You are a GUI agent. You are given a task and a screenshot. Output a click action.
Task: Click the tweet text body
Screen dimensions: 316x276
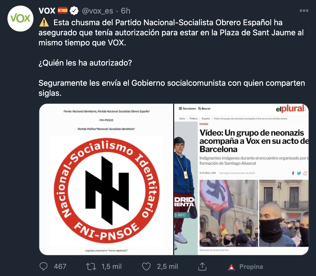(x=172, y=58)
